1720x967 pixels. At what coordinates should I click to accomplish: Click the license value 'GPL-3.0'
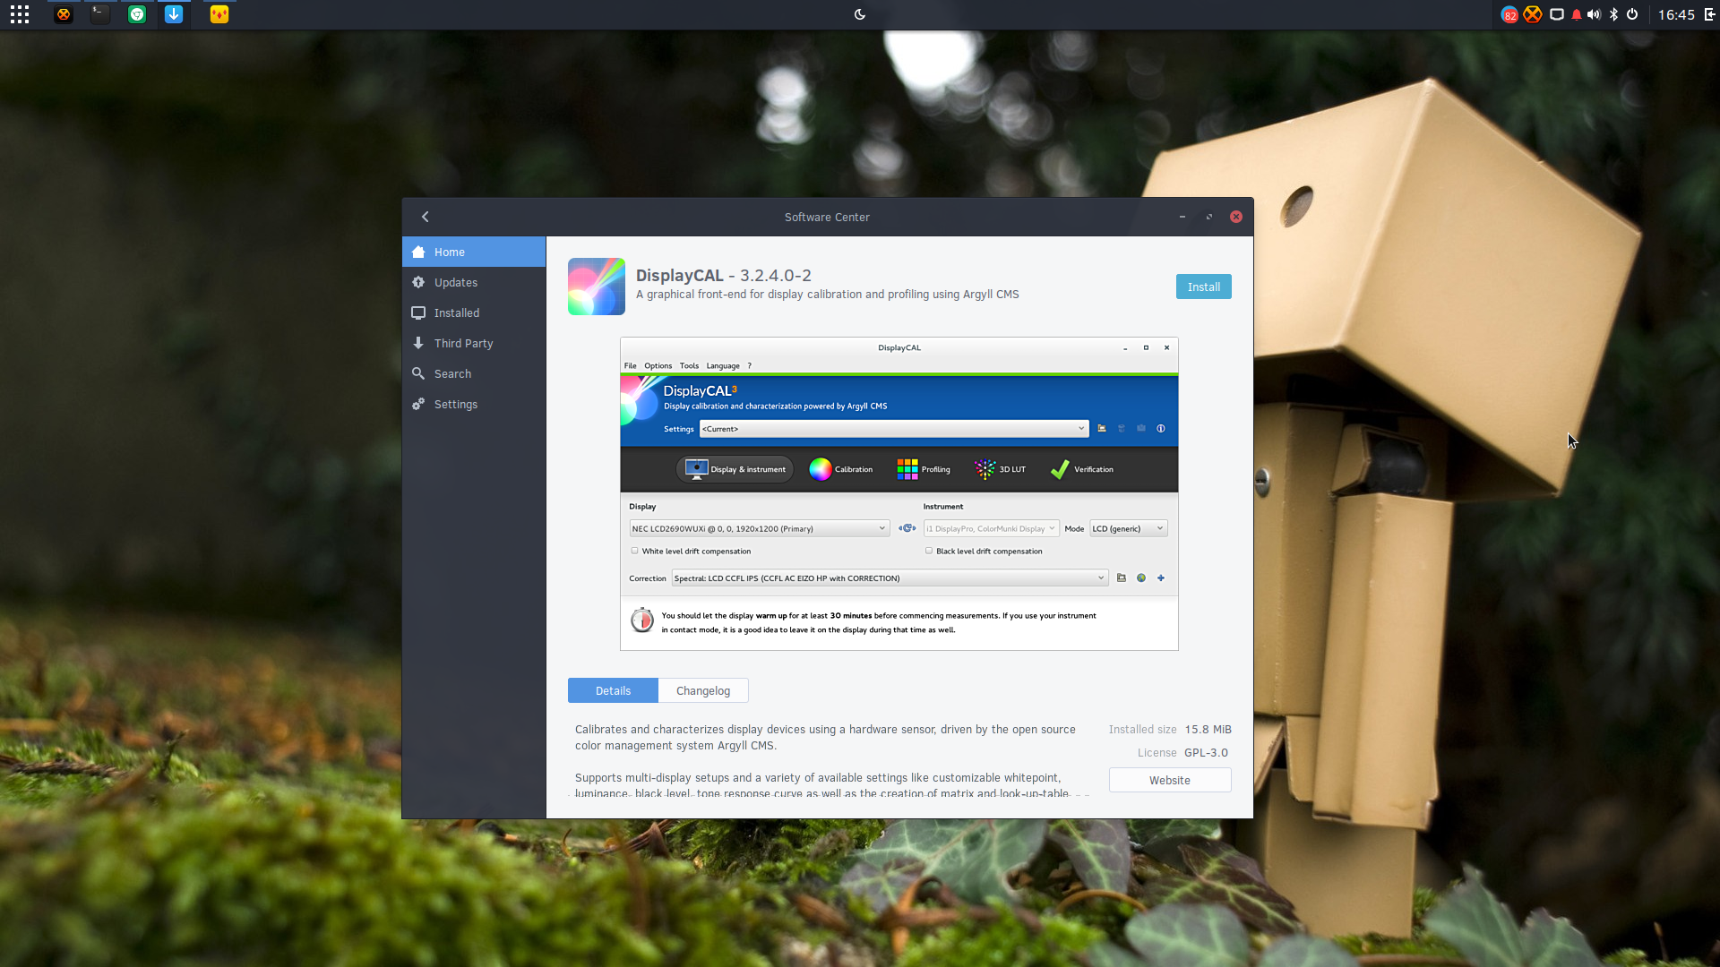[1206, 752]
